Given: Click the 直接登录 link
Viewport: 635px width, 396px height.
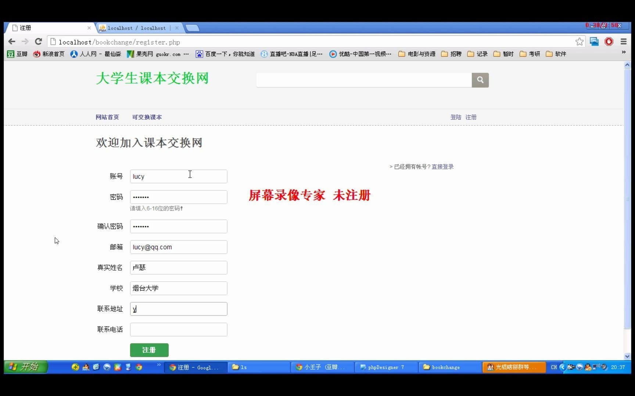Looking at the screenshot, I should point(442,167).
